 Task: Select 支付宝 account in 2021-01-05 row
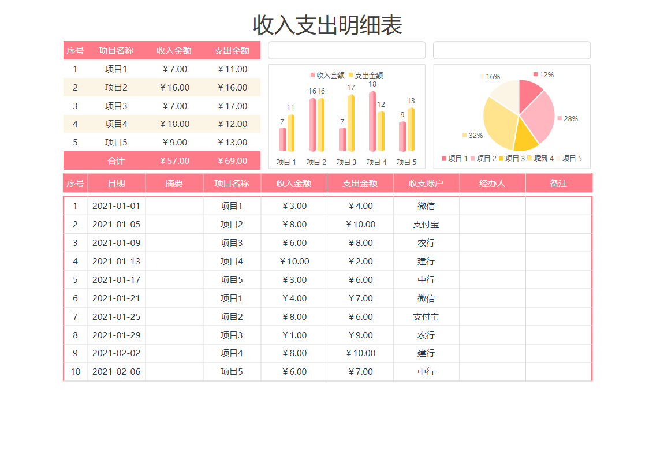426,225
